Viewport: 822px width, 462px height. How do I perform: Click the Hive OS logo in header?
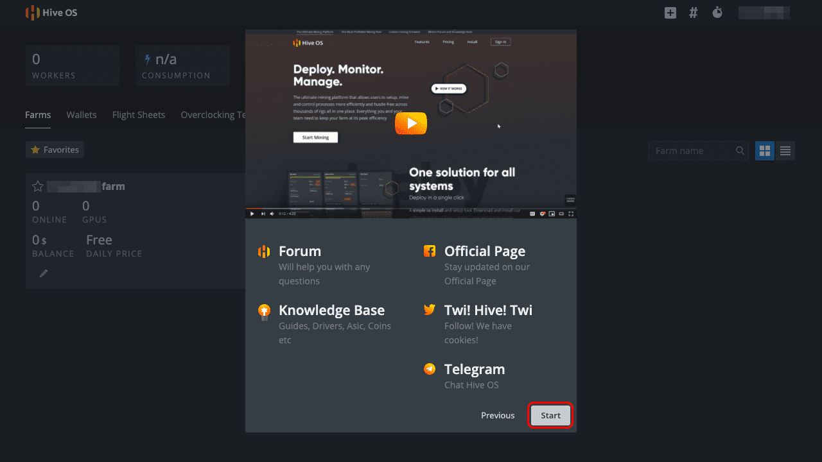(51, 13)
